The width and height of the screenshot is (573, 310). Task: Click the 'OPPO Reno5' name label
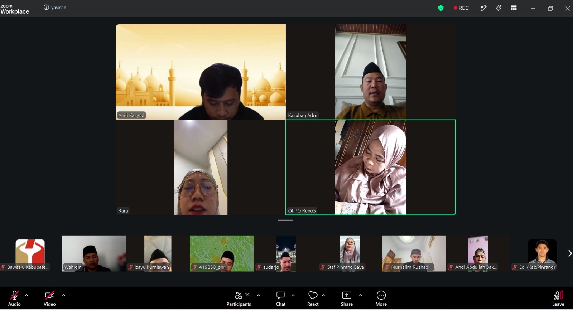pyautogui.click(x=302, y=210)
